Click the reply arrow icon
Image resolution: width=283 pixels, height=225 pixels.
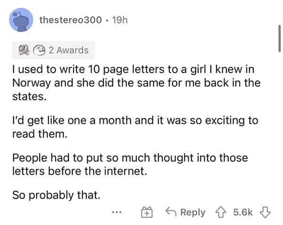tap(171, 212)
